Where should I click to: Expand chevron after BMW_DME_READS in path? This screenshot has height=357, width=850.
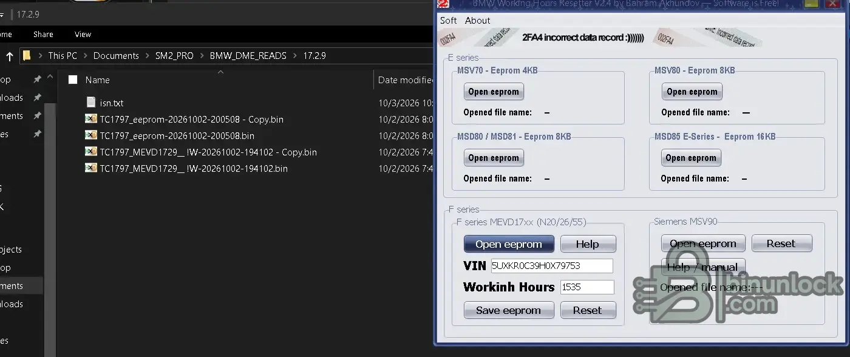(294, 56)
